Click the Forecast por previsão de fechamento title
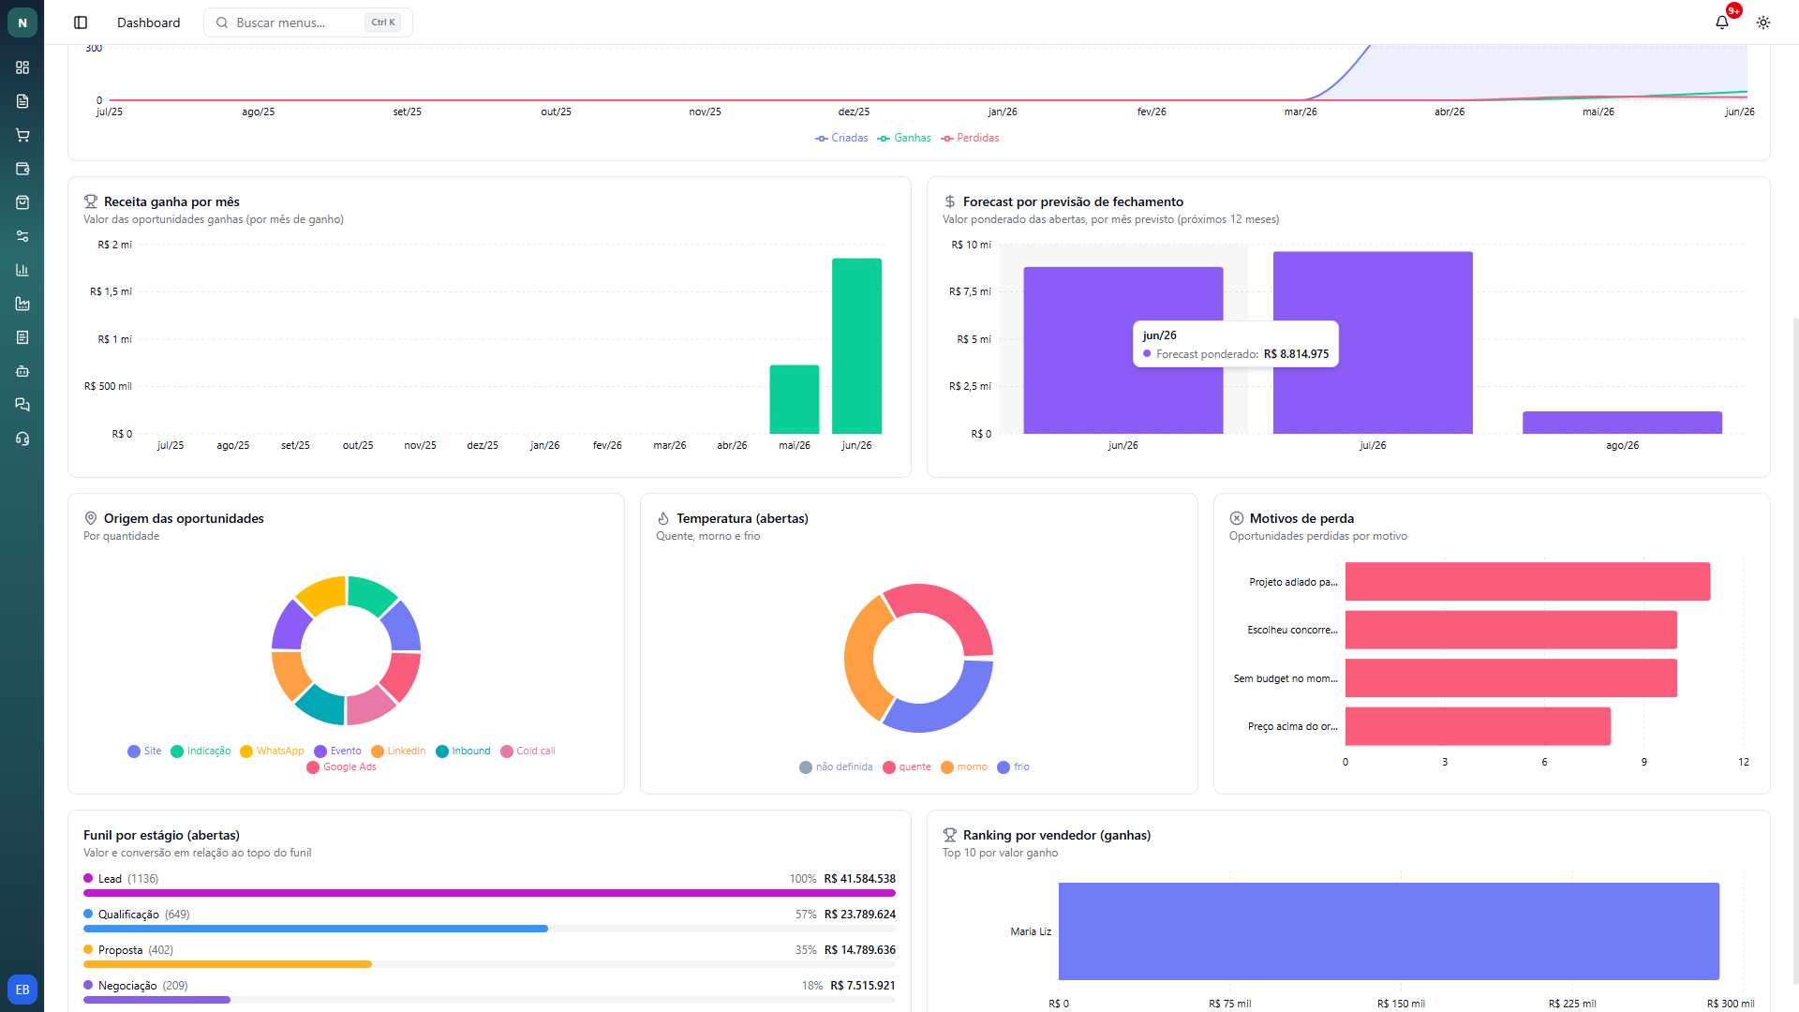Image resolution: width=1799 pixels, height=1012 pixels. coord(1073,201)
